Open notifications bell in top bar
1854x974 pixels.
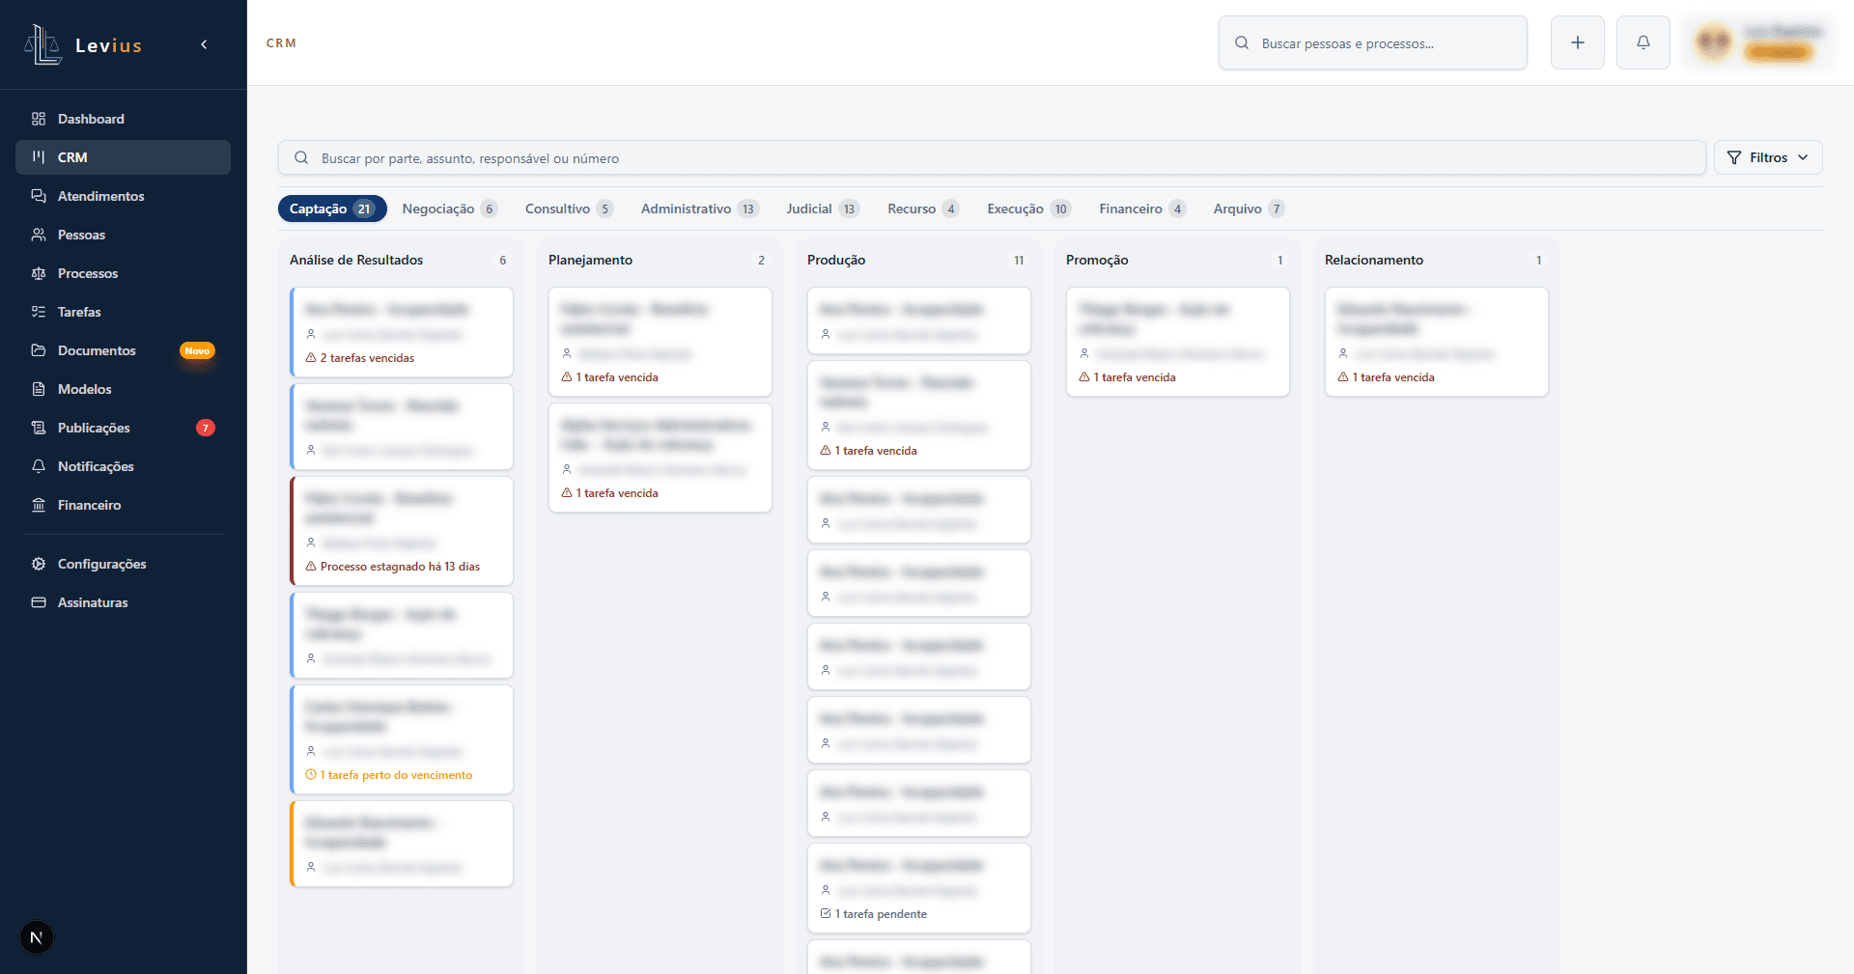tap(1643, 42)
